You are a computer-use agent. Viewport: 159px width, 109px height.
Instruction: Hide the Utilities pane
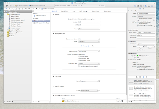pos(153,6)
